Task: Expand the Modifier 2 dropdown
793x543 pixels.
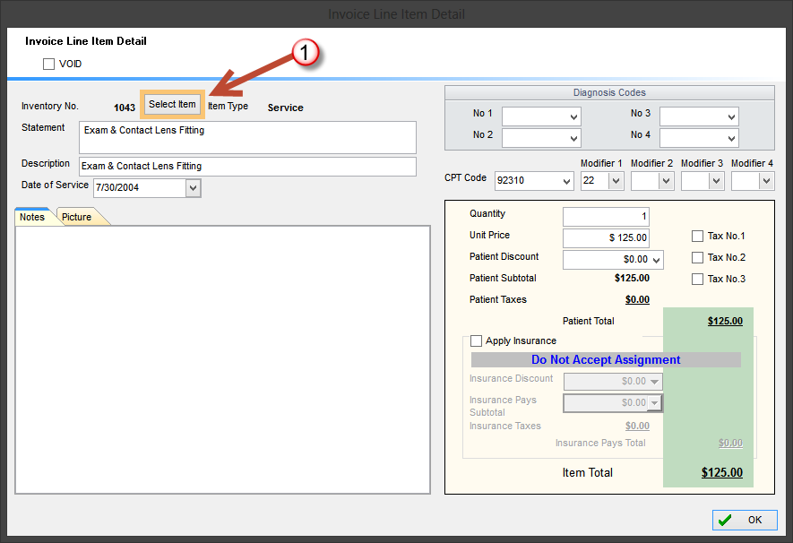Action: 666,180
